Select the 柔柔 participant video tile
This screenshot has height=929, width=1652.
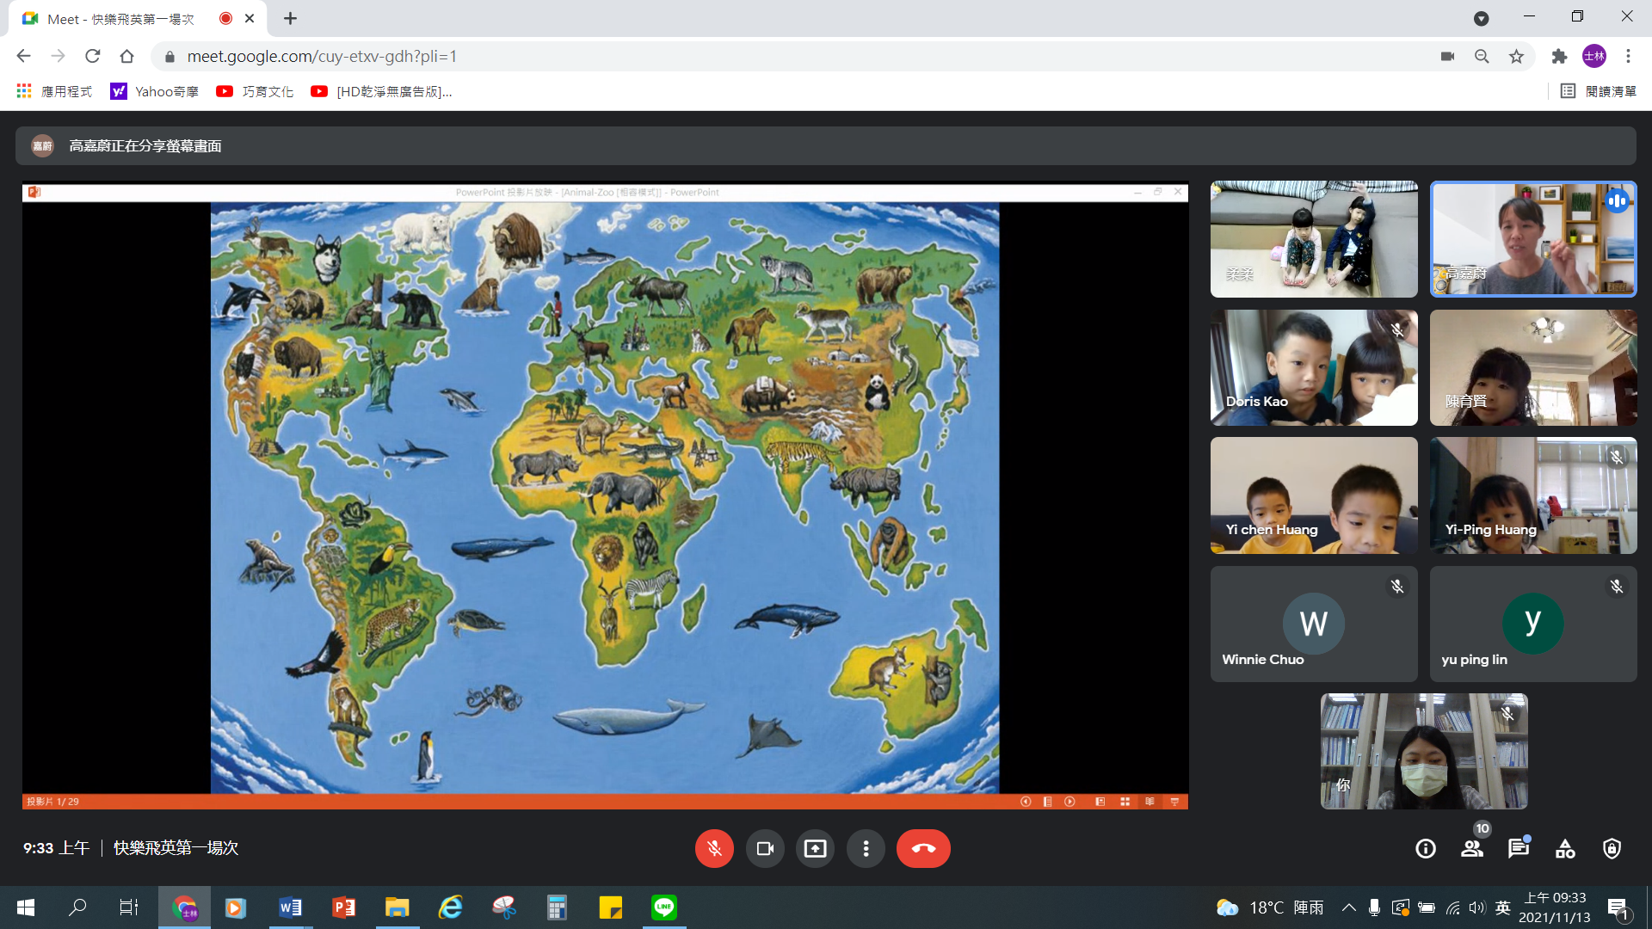1314,239
